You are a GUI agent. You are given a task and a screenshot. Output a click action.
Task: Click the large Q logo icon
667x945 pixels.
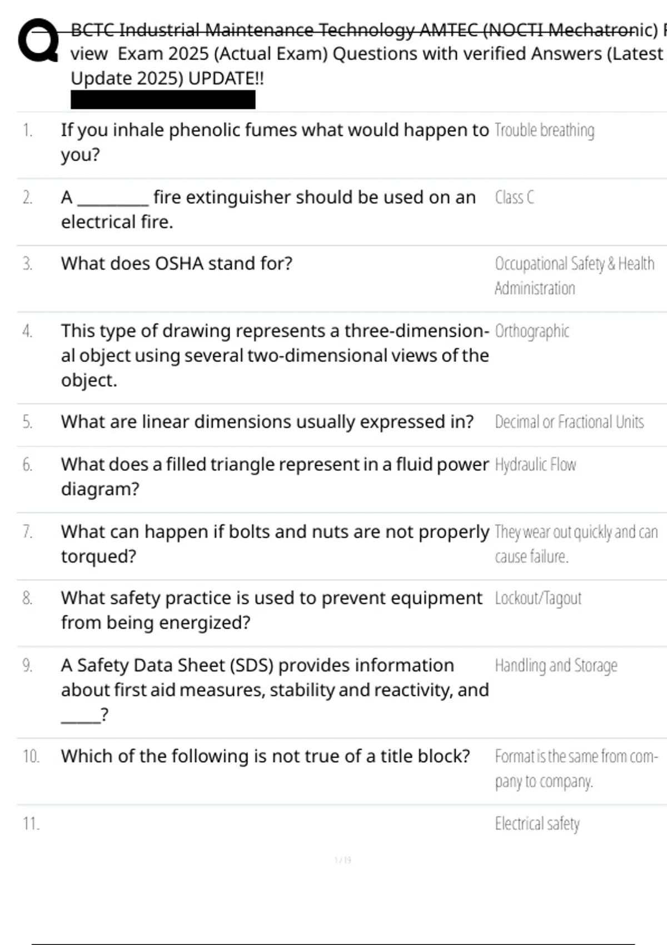point(38,41)
